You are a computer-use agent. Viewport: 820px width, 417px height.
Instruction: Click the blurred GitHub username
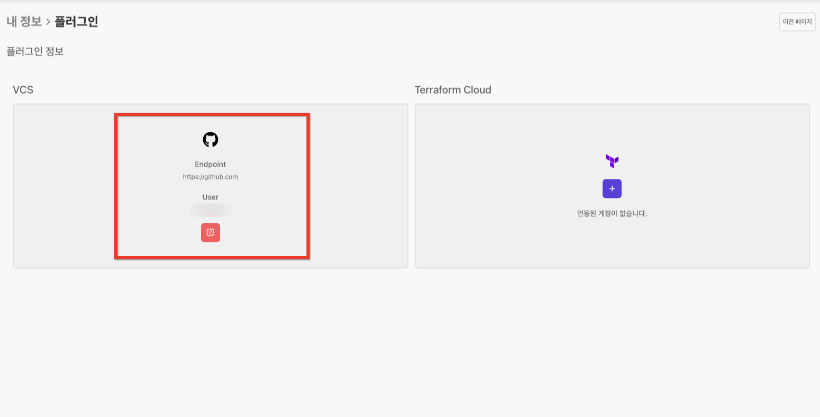(x=211, y=211)
